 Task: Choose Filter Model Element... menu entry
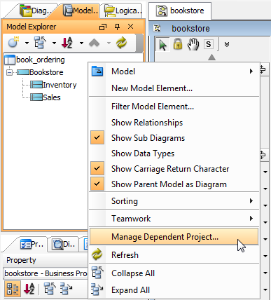tap(174, 107)
